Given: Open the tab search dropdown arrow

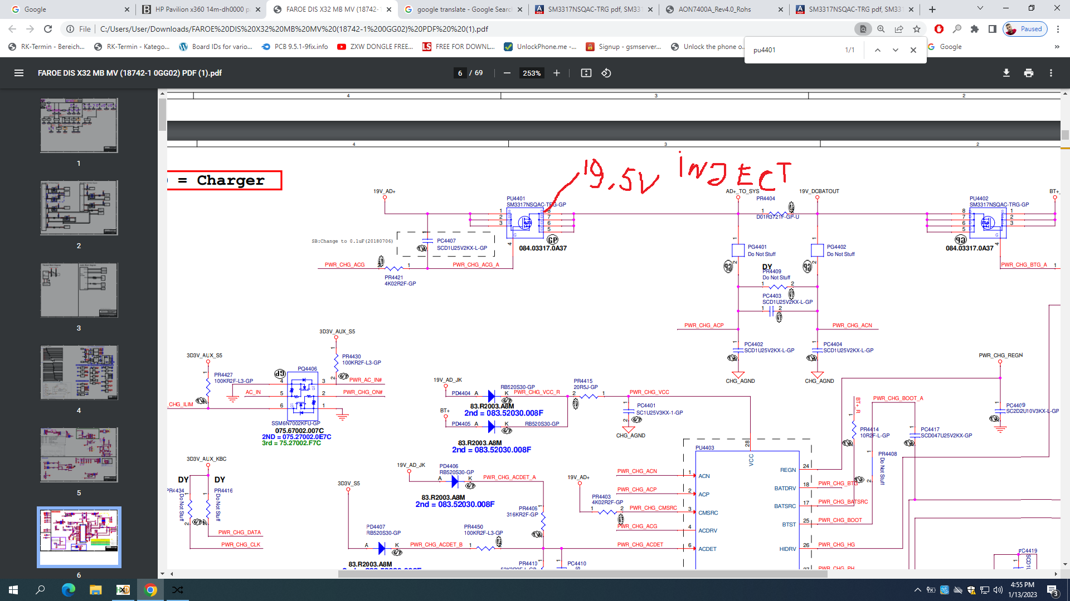Looking at the screenshot, I should coord(980,9).
